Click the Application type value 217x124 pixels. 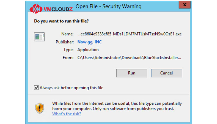[88, 50]
